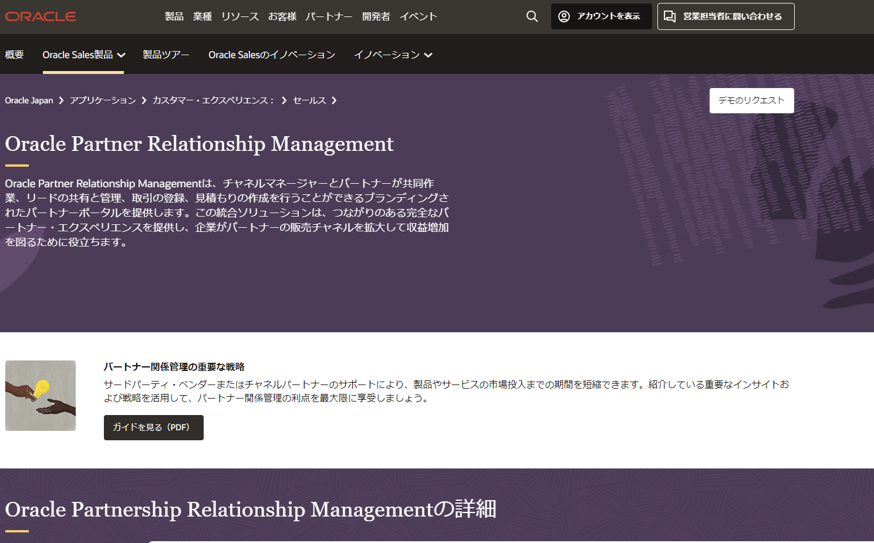Viewport: 874px width, 543px height.
Task: Click the Oracle logo
Action: [x=41, y=16]
